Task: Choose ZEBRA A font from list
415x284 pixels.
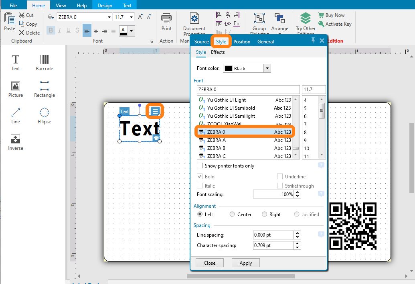Action: coord(217,140)
